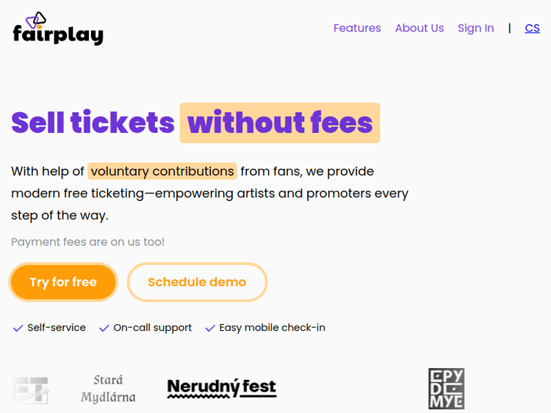Click the highlighted 'without fees' heading text

click(x=280, y=123)
